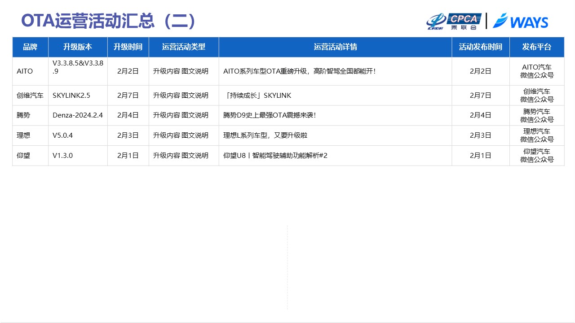The width and height of the screenshot is (575, 323).
Task: Select 仰望 row publish date 2月1日
Action: 481,156
